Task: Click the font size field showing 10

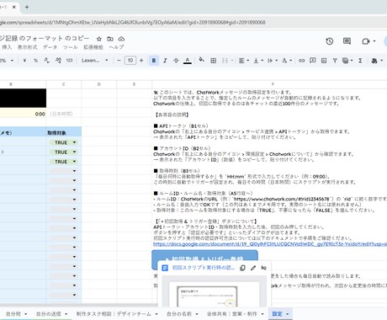Action: (x=130, y=61)
